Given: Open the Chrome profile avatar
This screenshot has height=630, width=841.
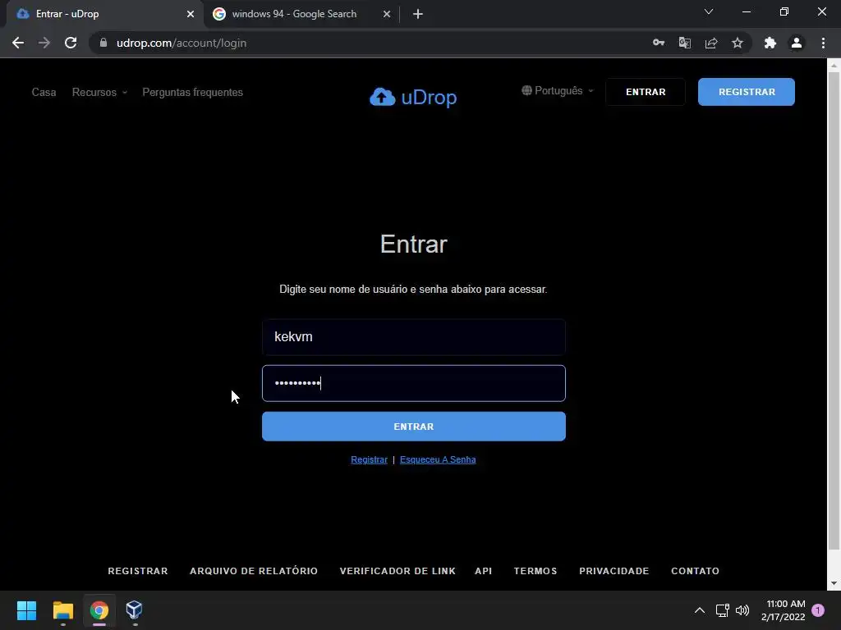Looking at the screenshot, I should click(797, 43).
